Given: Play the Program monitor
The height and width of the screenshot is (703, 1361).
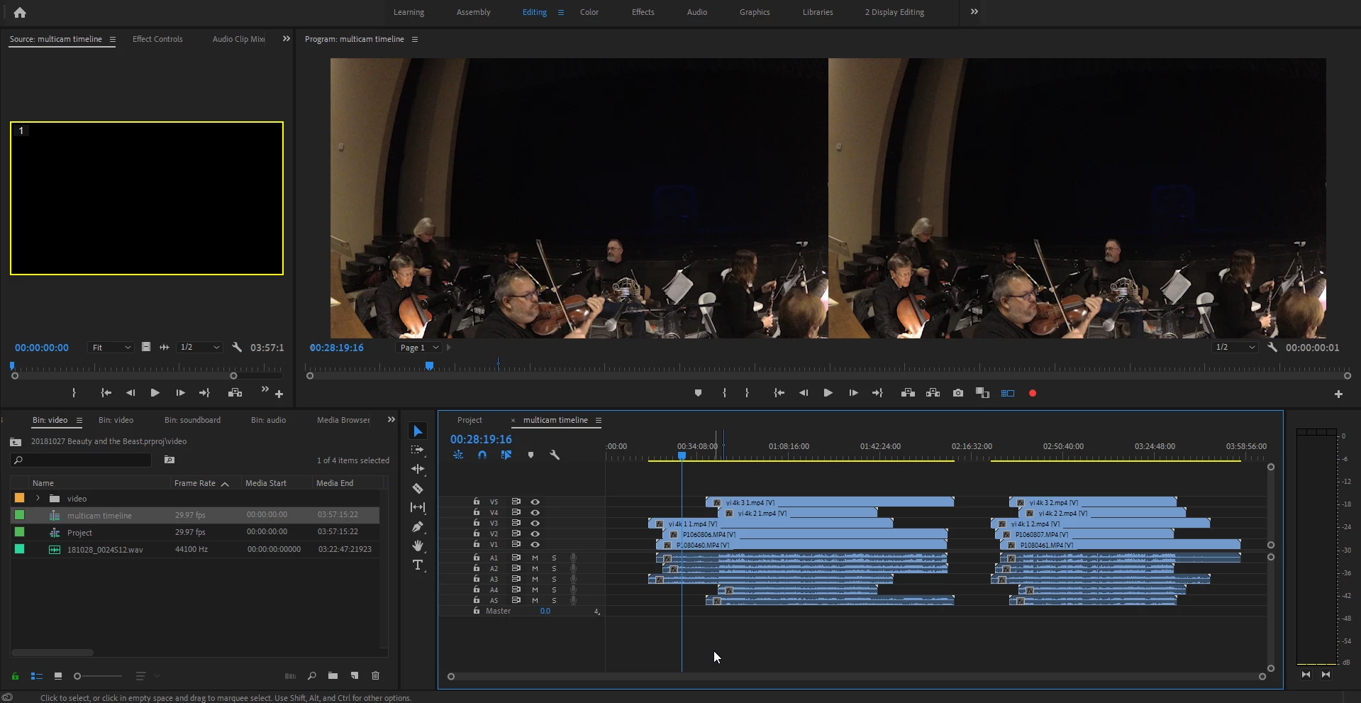Looking at the screenshot, I should [x=828, y=393].
